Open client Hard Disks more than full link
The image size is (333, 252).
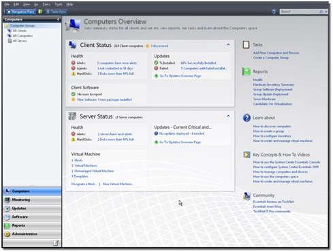coord(116,74)
